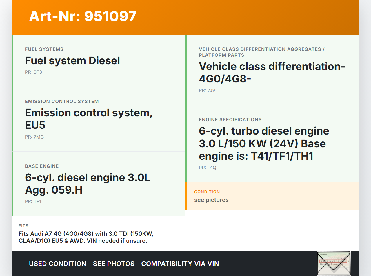
Task: Select the EMISSION CONTROL SYSTEM category label
Action: click(62, 102)
